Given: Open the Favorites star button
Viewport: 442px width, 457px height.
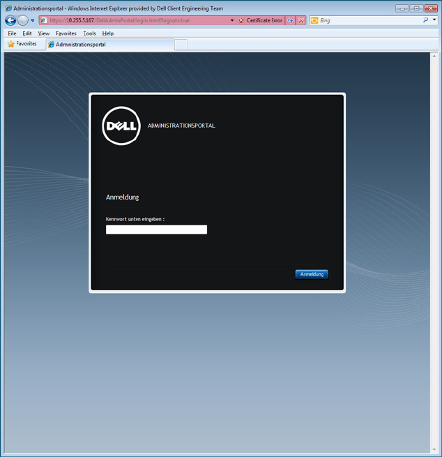Looking at the screenshot, I should [22, 44].
